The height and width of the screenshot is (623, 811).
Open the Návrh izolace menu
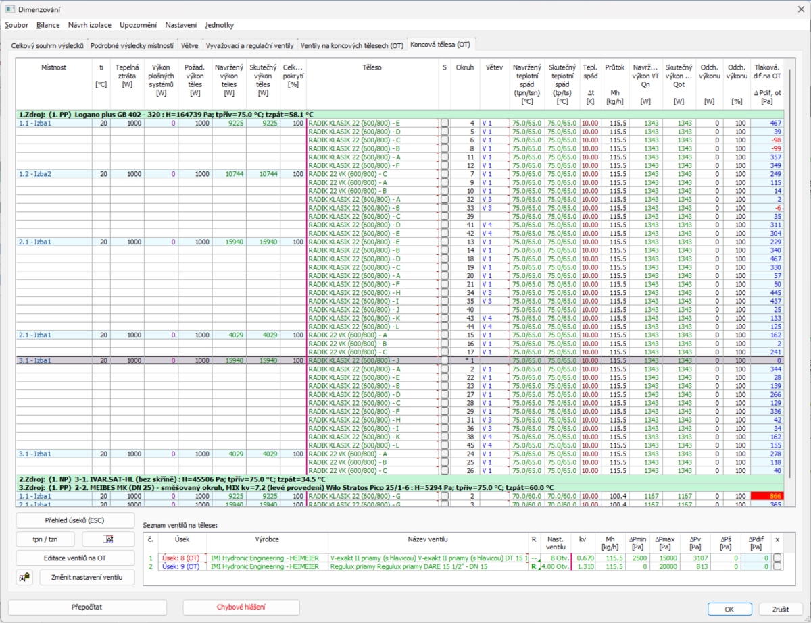[x=90, y=25]
